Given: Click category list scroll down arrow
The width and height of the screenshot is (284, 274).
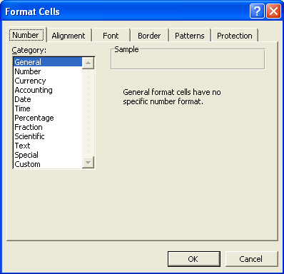Looking at the screenshot, I should [x=88, y=163].
